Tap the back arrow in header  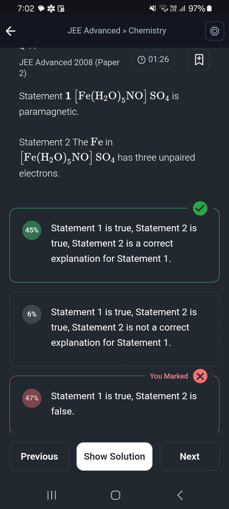tap(11, 31)
